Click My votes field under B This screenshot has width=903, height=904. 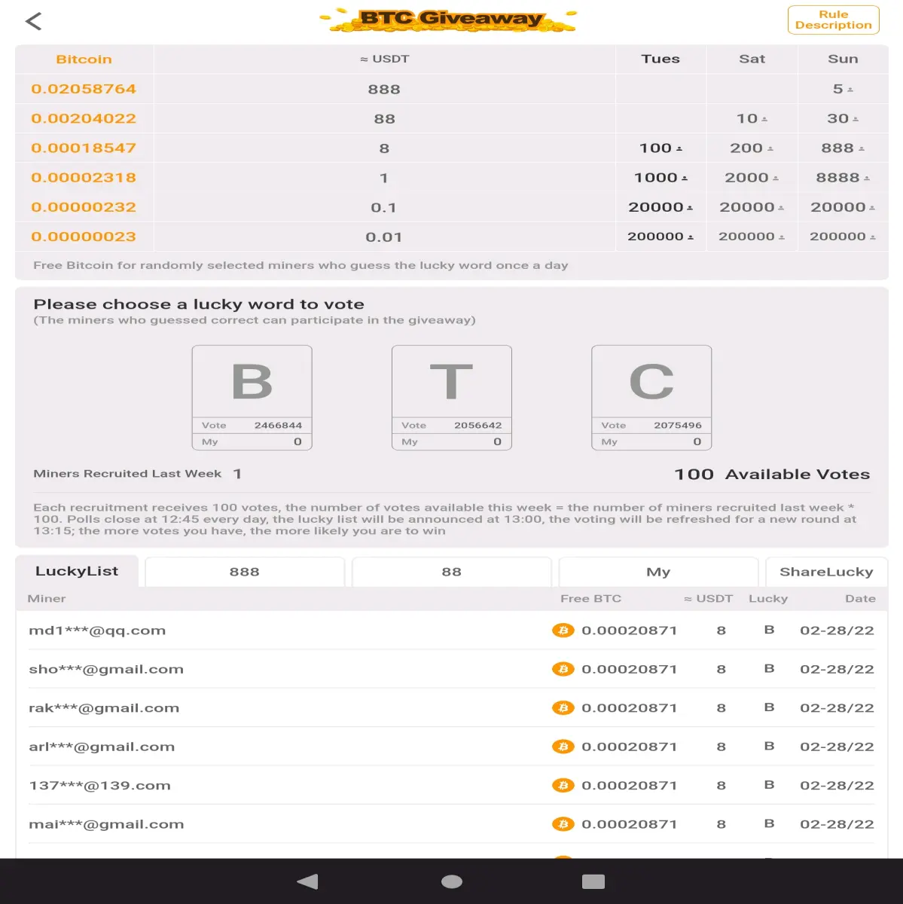point(252,441)
